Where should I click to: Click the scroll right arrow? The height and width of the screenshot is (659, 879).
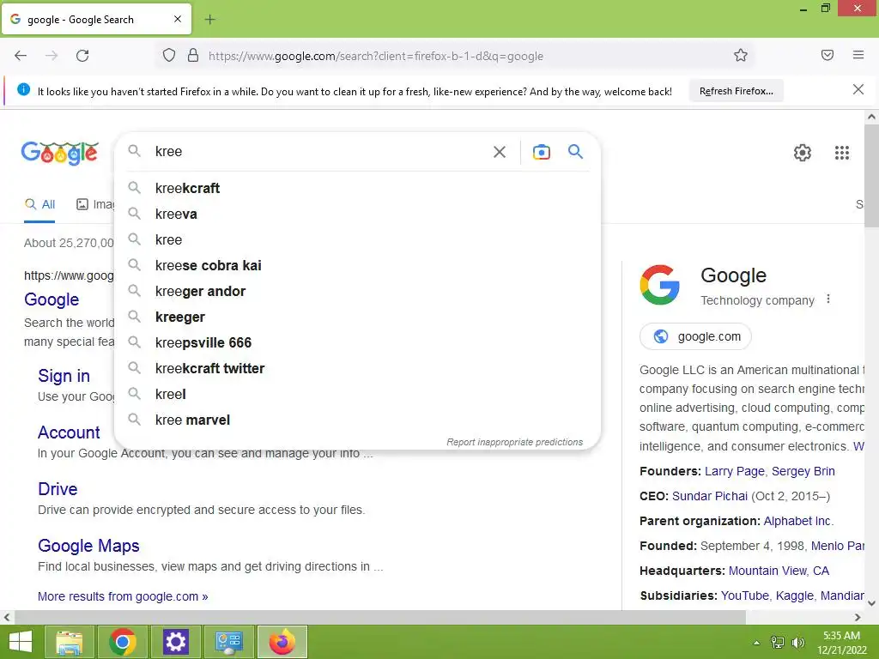[858, 617]
